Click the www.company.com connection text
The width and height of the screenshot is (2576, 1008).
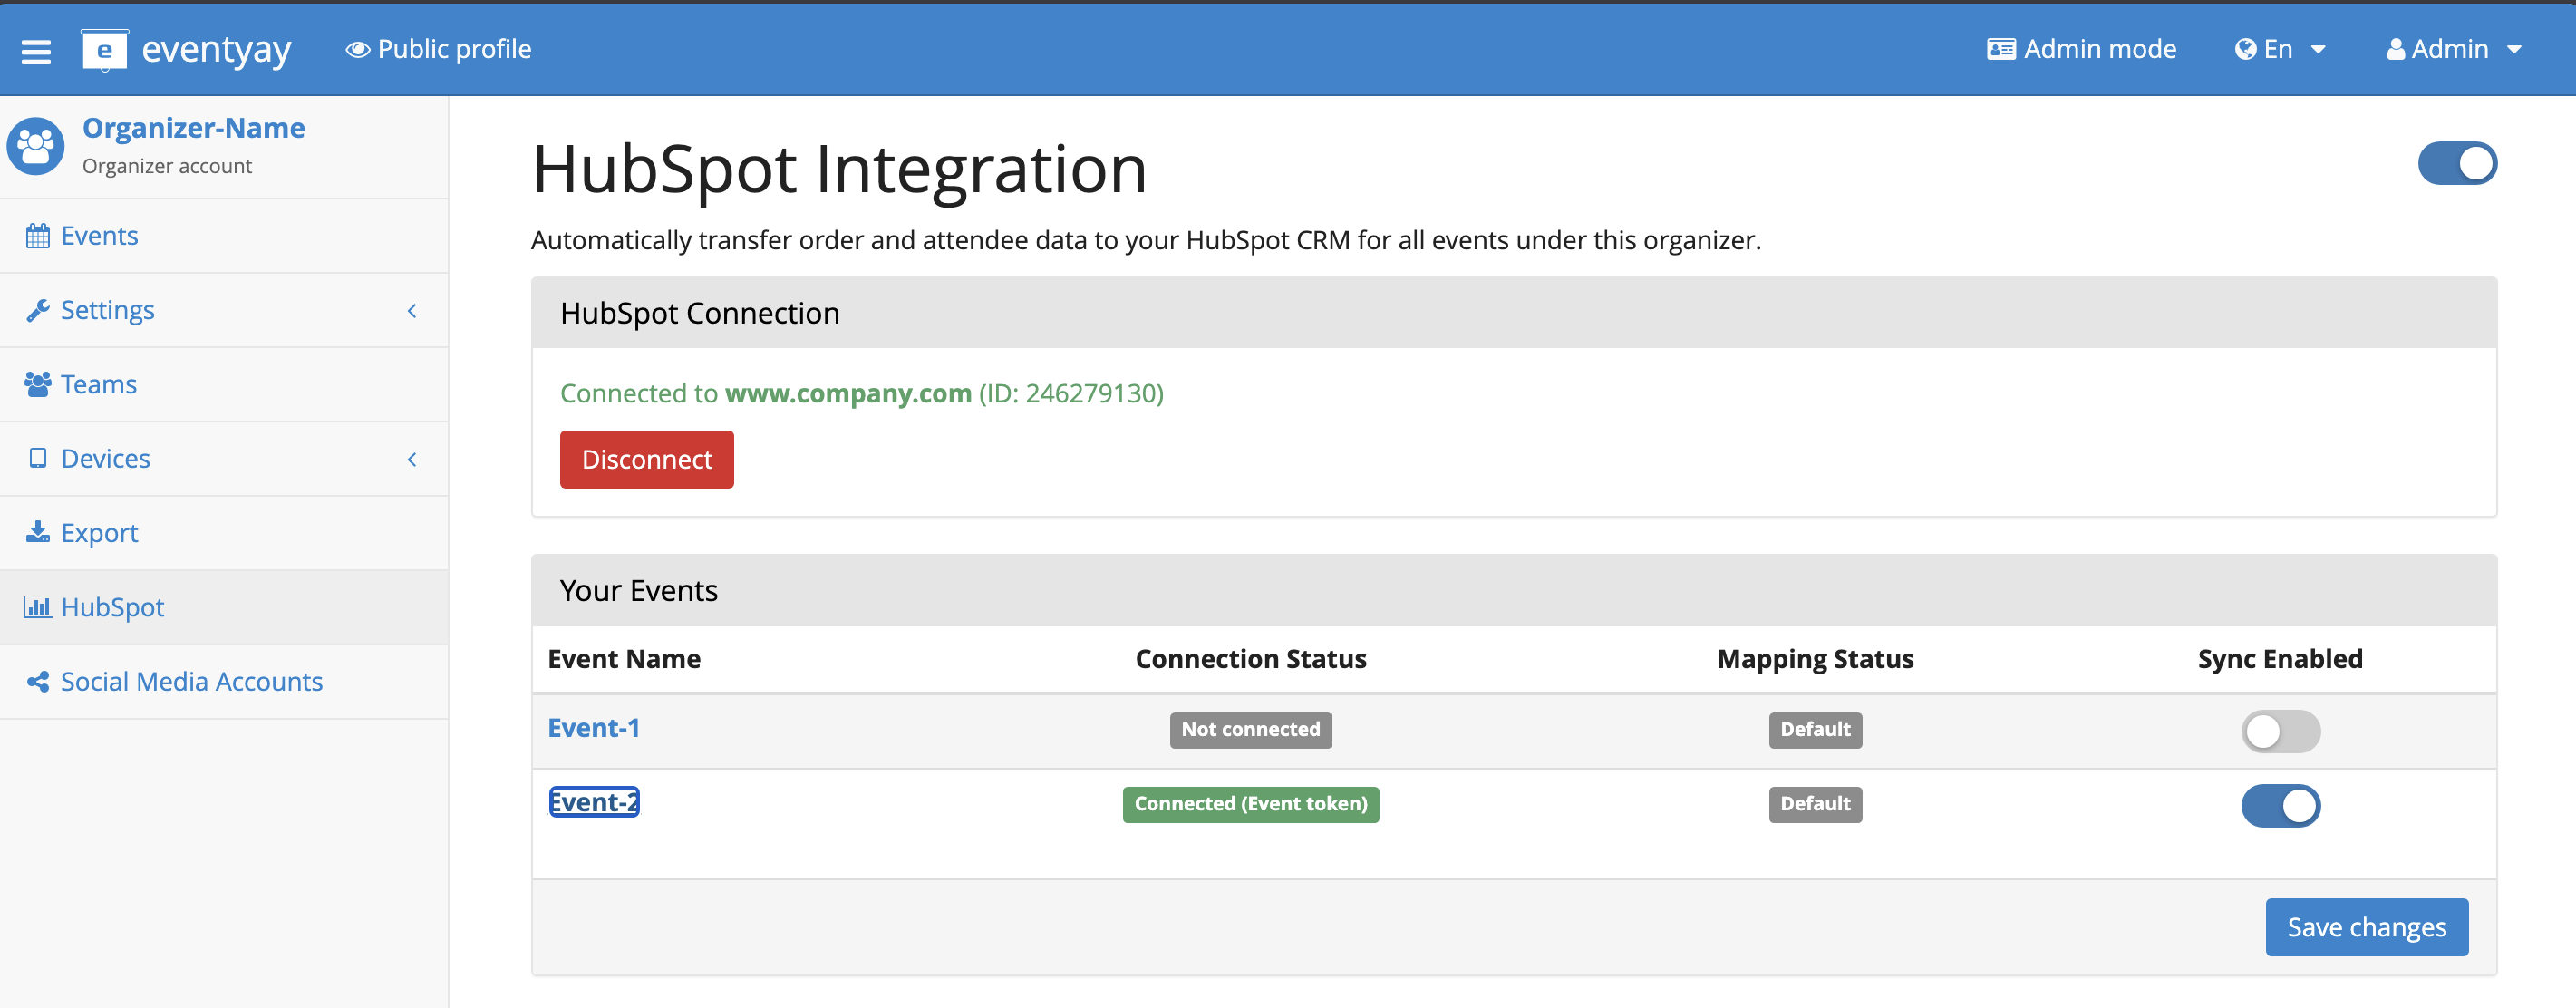point(848,393)
